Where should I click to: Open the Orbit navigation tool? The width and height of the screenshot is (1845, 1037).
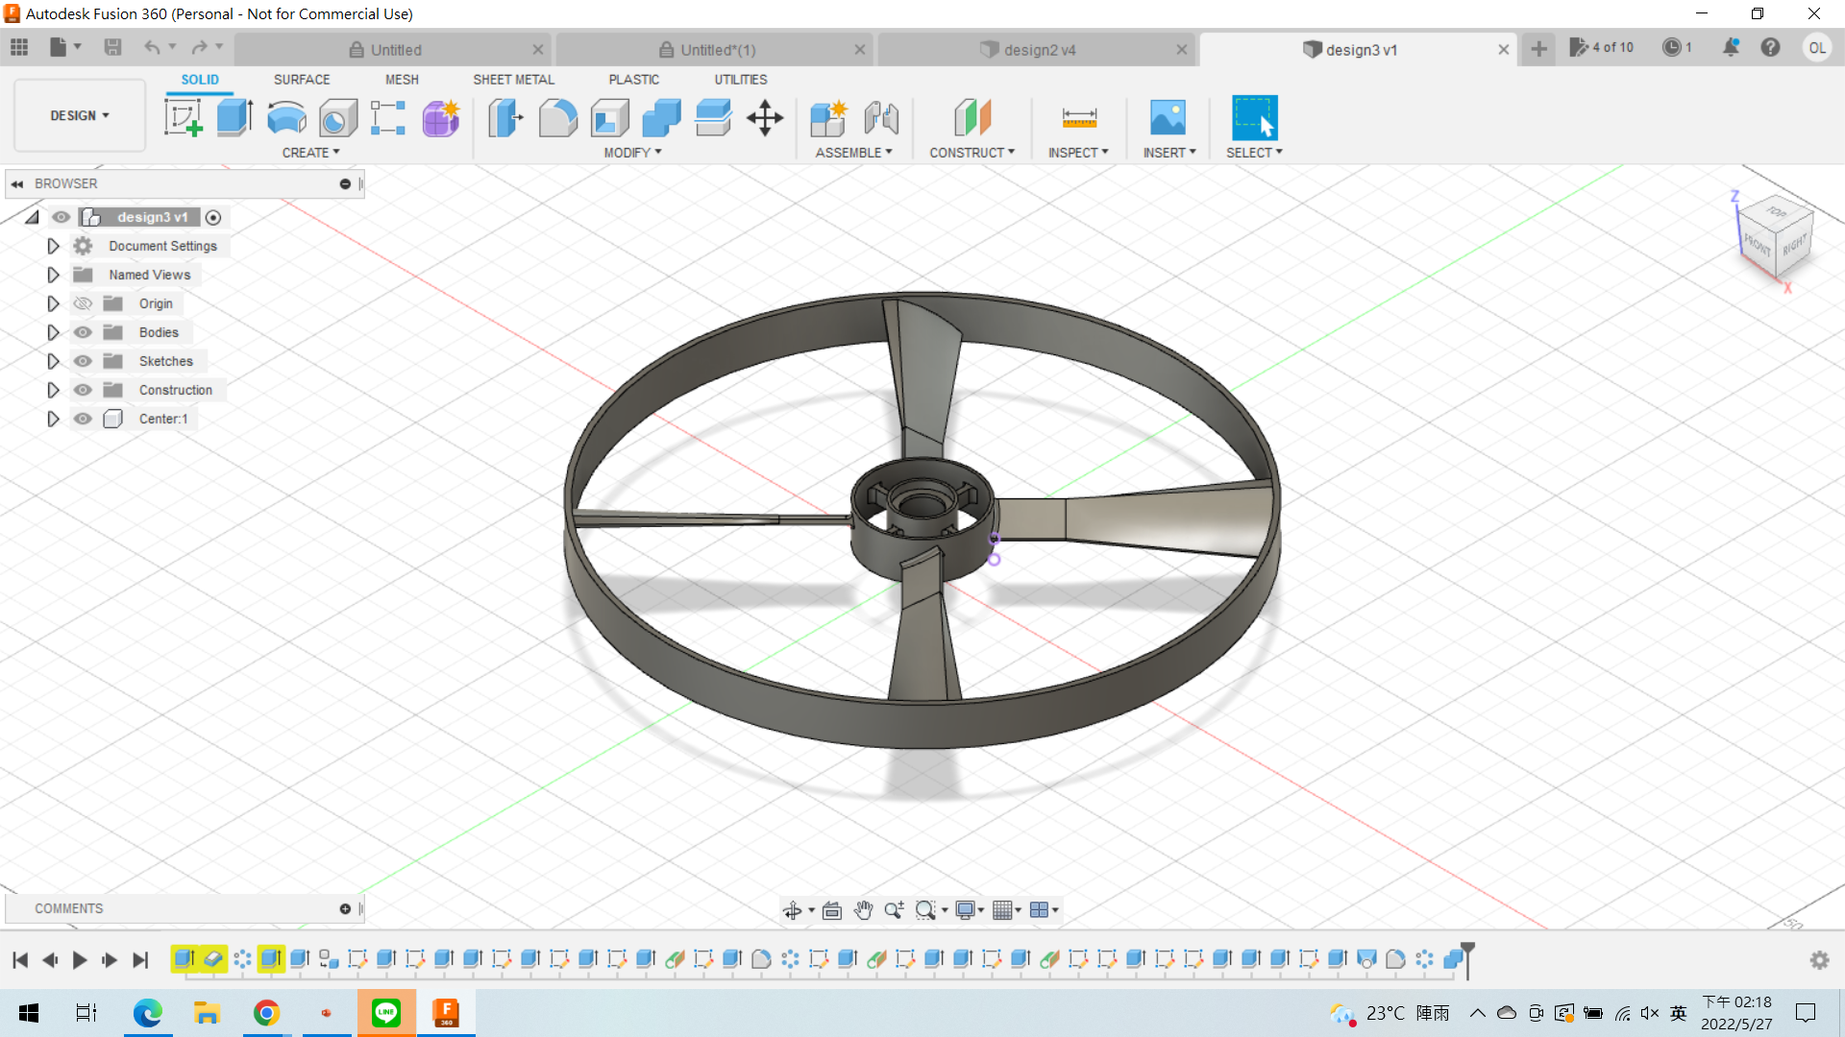point(792,910)
